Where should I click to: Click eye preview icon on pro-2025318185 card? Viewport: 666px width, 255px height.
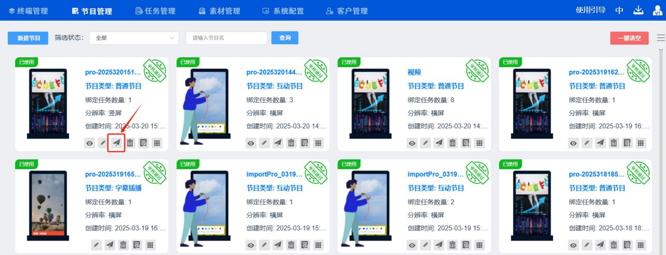pos(573,245)
